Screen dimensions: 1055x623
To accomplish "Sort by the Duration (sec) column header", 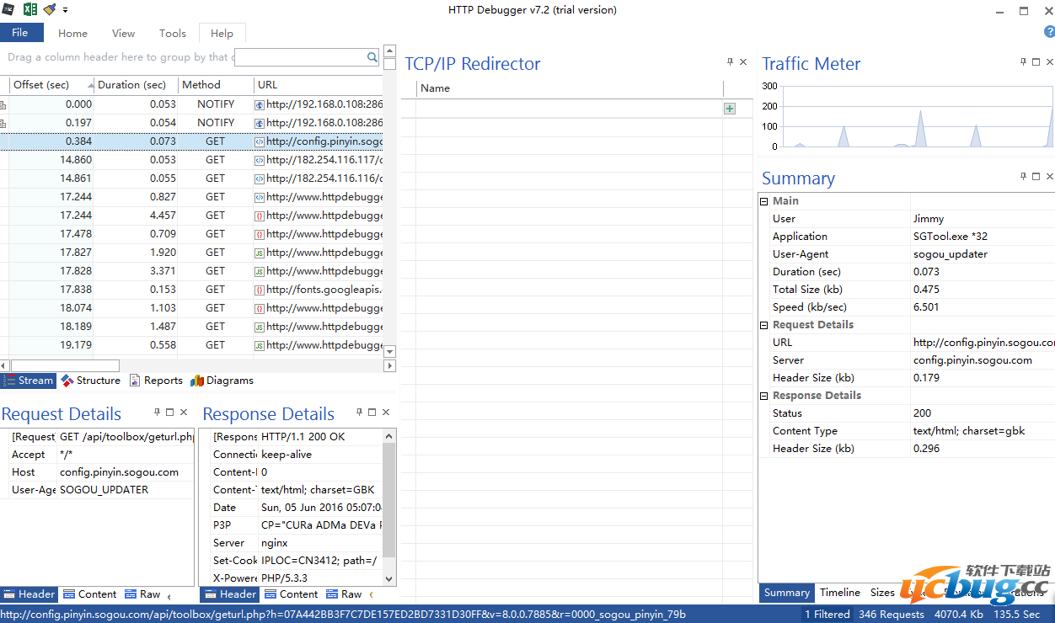I will [x=132, y=85].
